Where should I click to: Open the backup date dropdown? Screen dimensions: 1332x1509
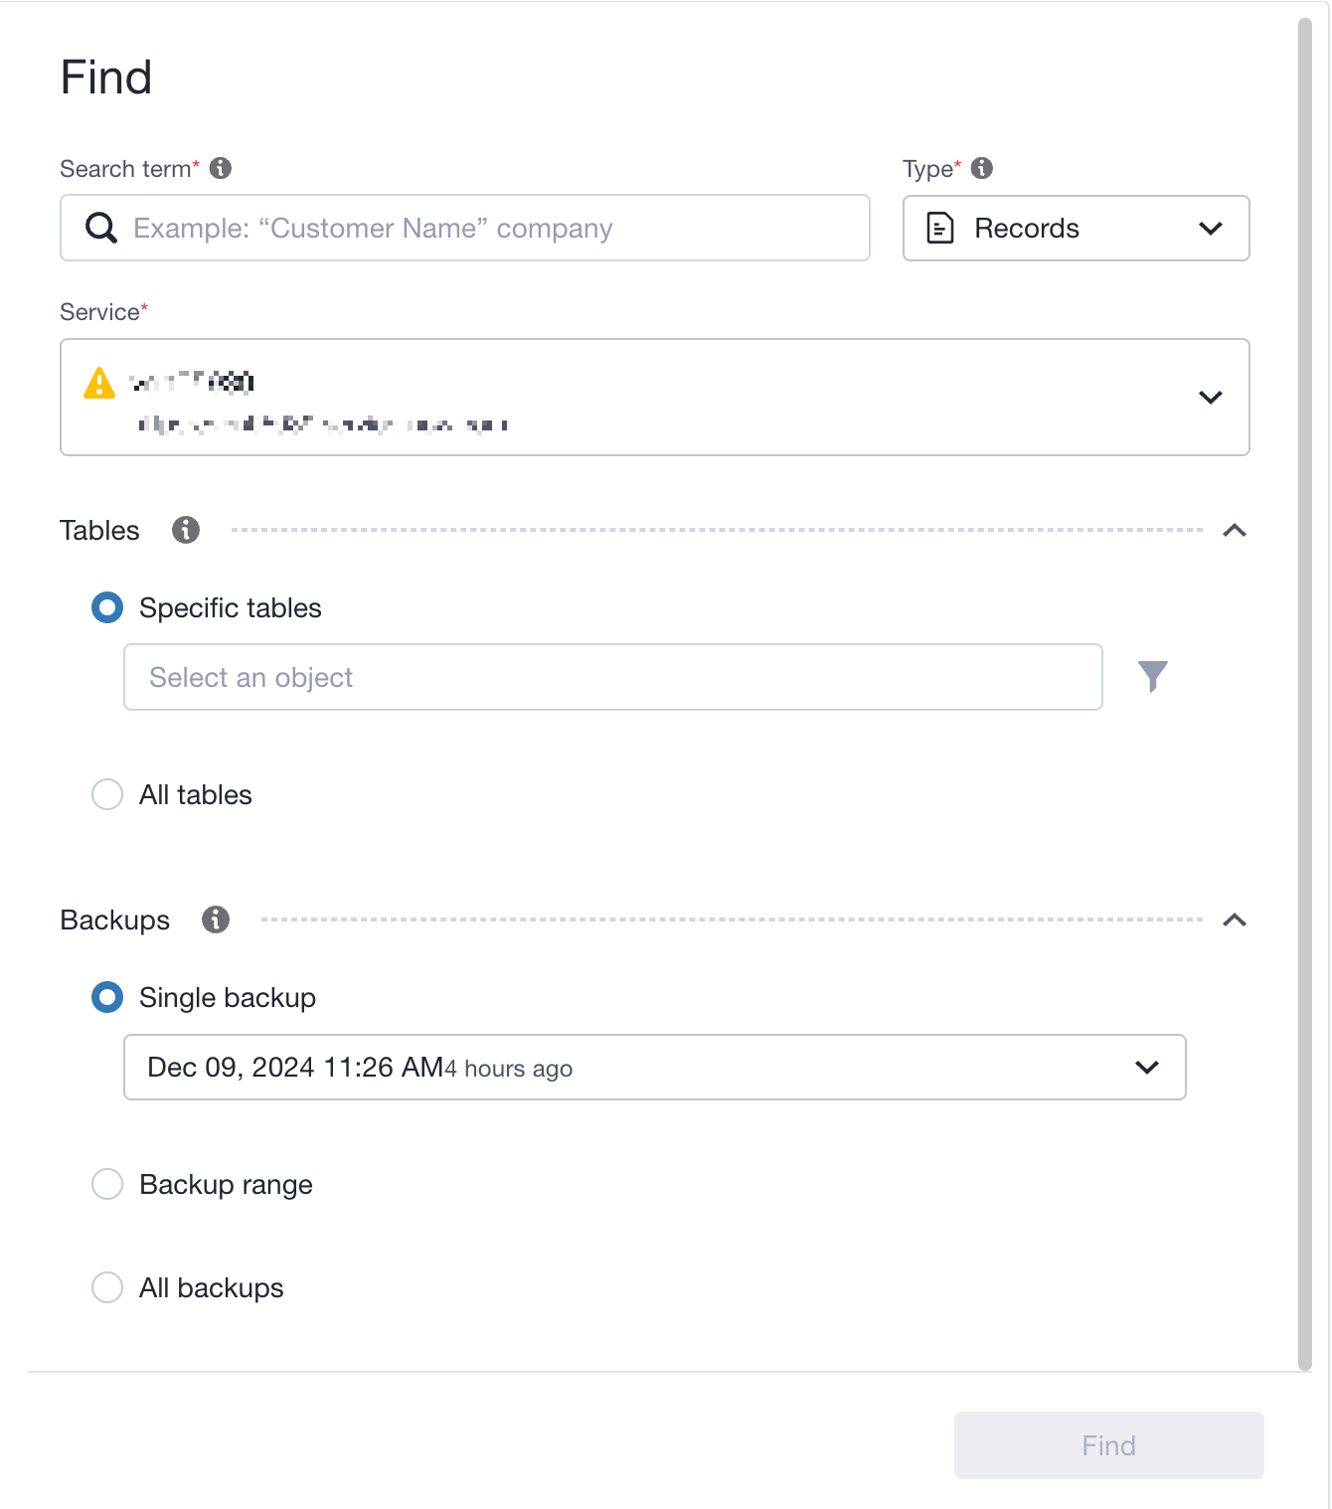1146,1068
